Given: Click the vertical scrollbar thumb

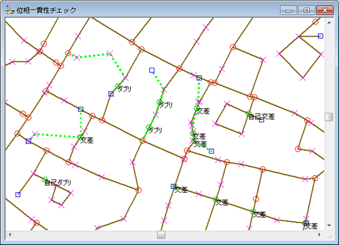Looking at the screenshot, I should 329,117.
